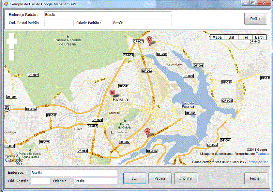Screen dimensions: 273x192
Task: Click map marker A
Action: tap(147, 132)
